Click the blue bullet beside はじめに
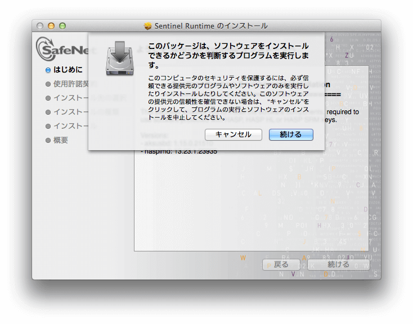The height and width of the screenshot is (324, 413). pos(48,70)
